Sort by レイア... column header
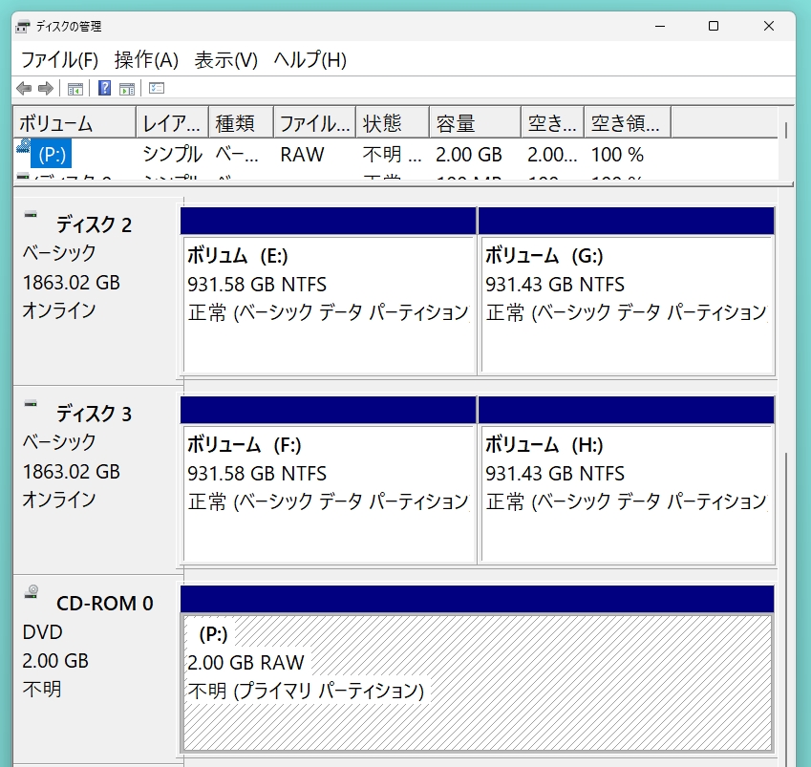 tap(172, 123)
